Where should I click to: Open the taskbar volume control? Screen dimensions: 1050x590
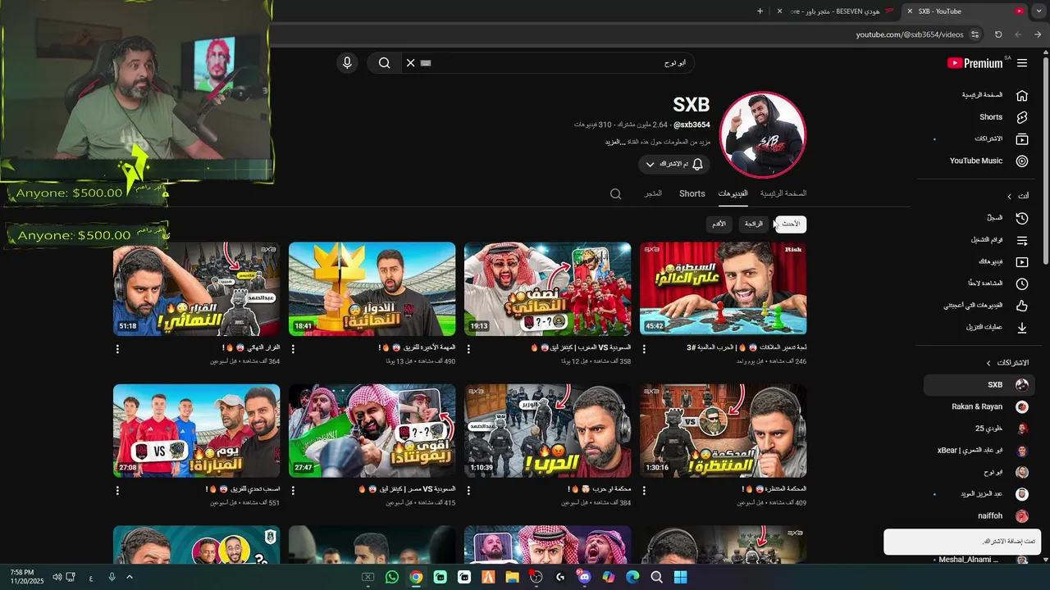[57, 578]
